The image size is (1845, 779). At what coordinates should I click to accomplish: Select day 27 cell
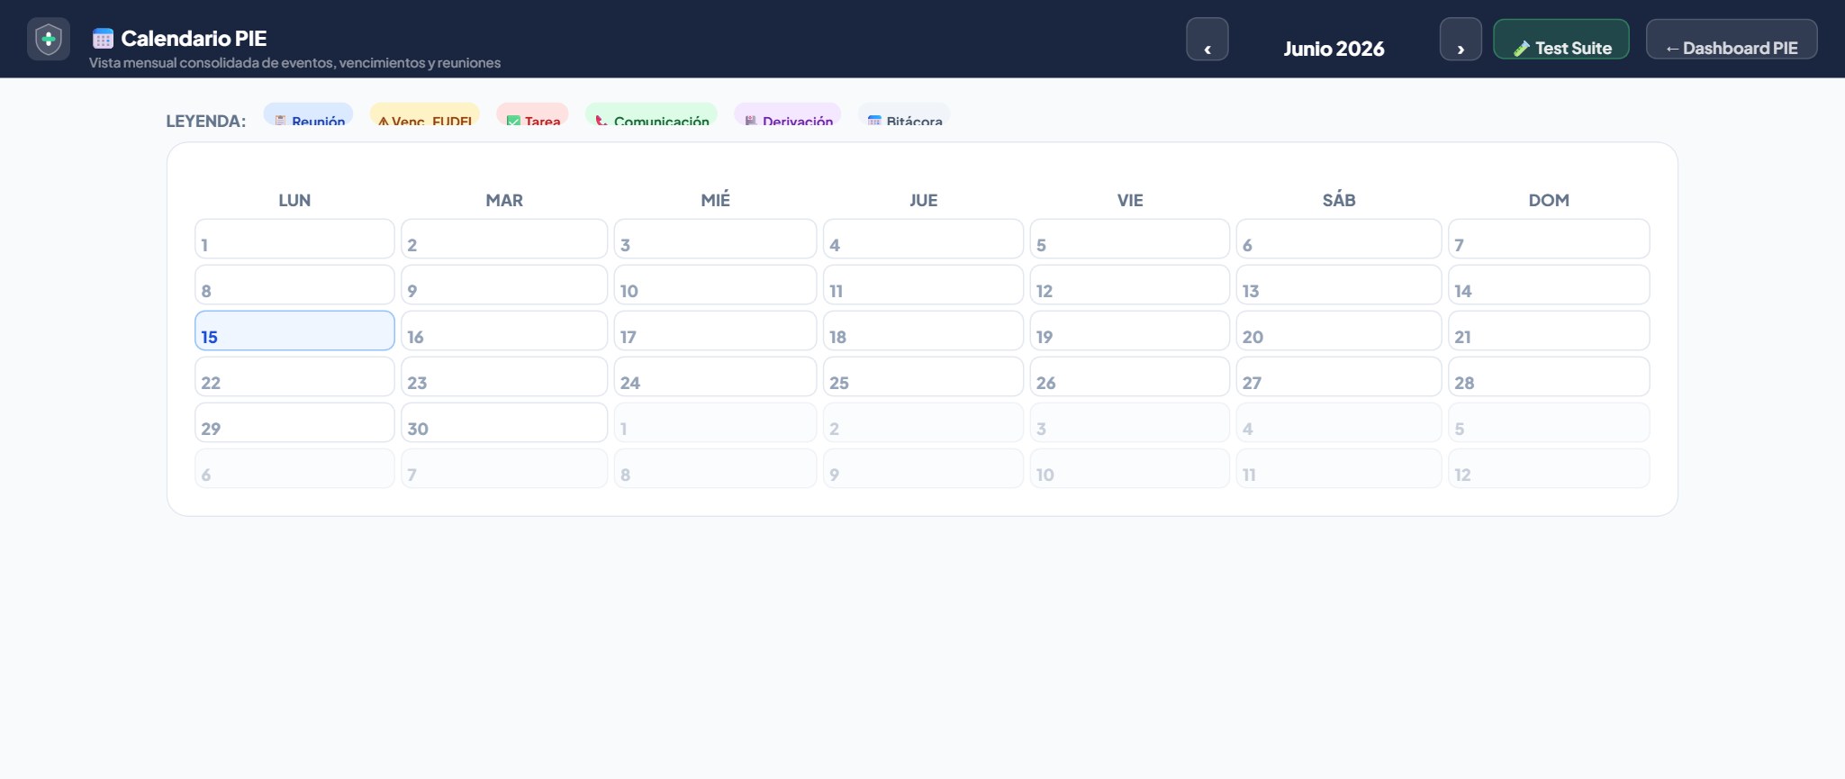[x=1339, y=376]
